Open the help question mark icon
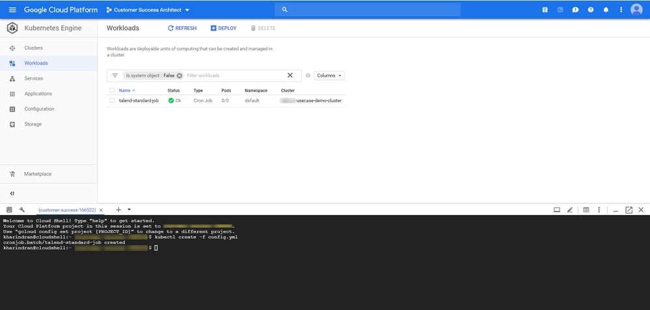650x310 pixels. (x=591, y=10)
